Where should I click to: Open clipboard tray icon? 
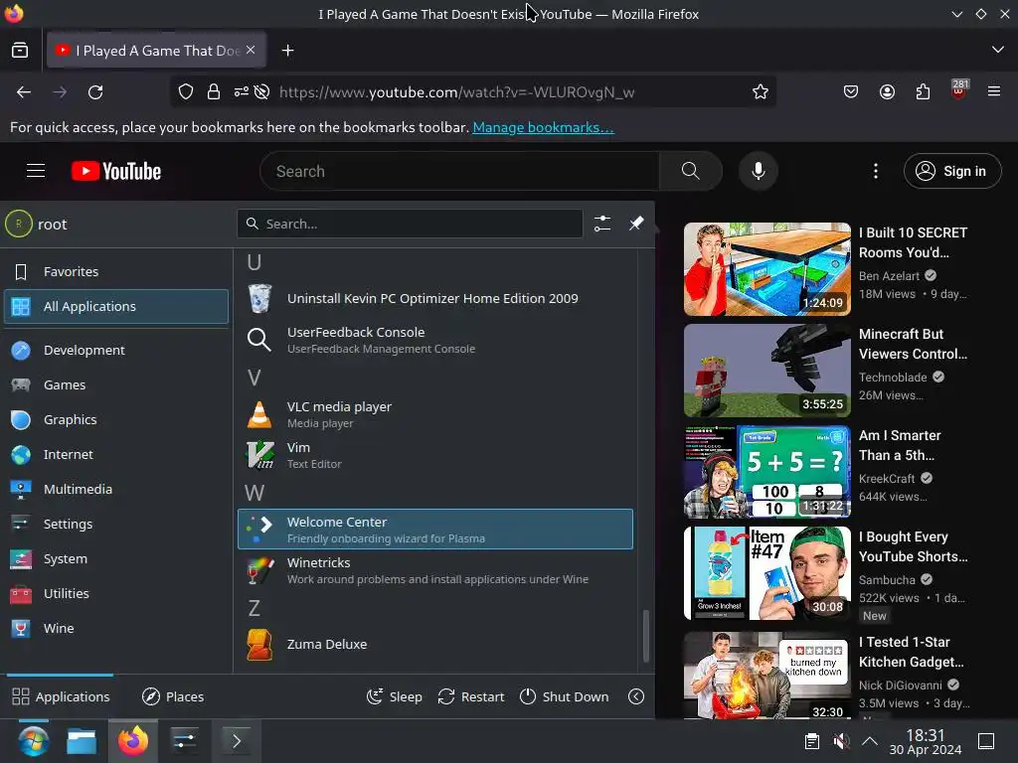(811, 741)
